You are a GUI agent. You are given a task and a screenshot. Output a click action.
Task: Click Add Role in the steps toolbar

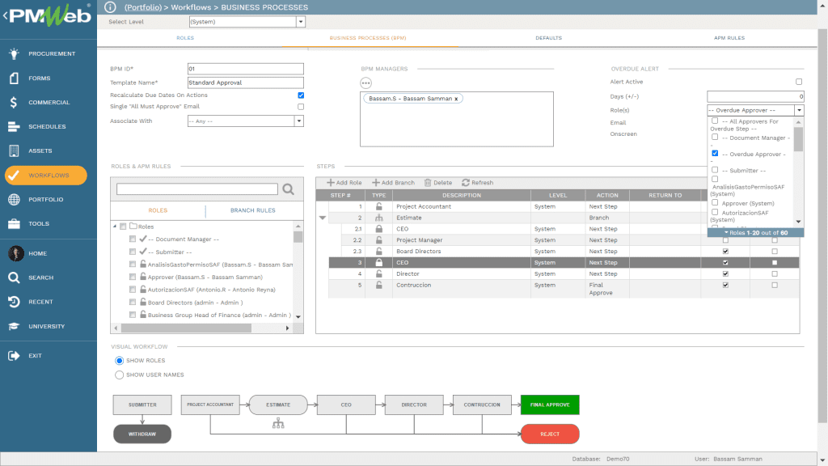tap(344, 182)
